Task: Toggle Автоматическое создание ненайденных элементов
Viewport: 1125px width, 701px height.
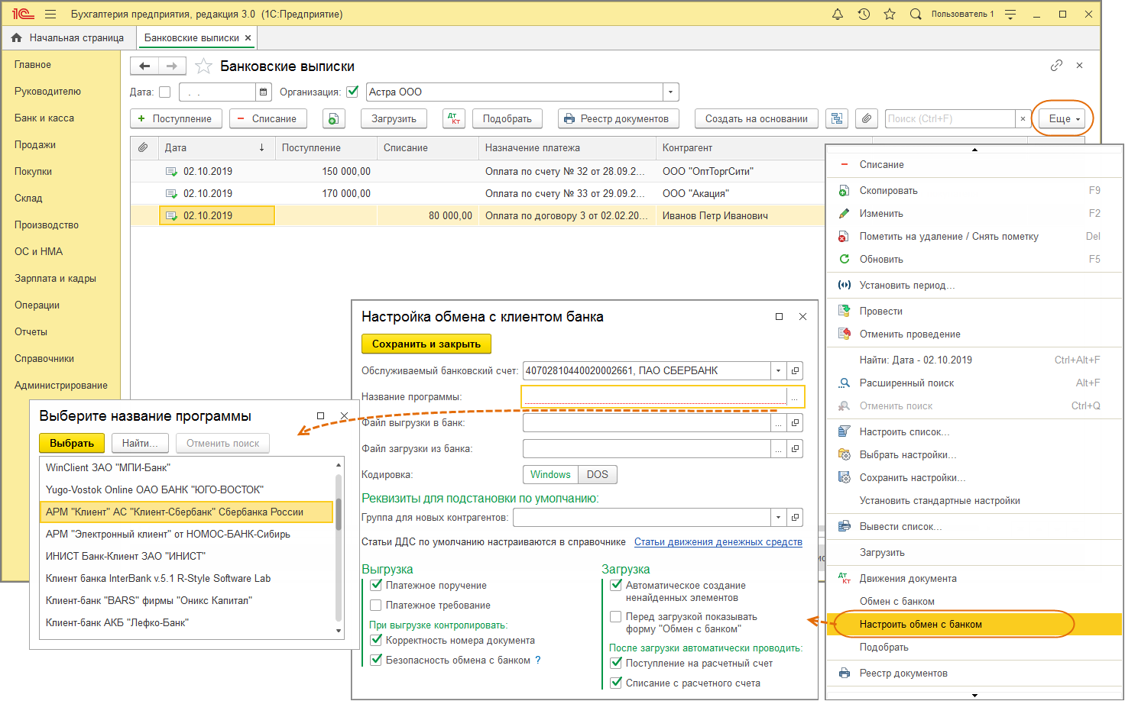Action: pyautogui.click(x=616, y=585)
